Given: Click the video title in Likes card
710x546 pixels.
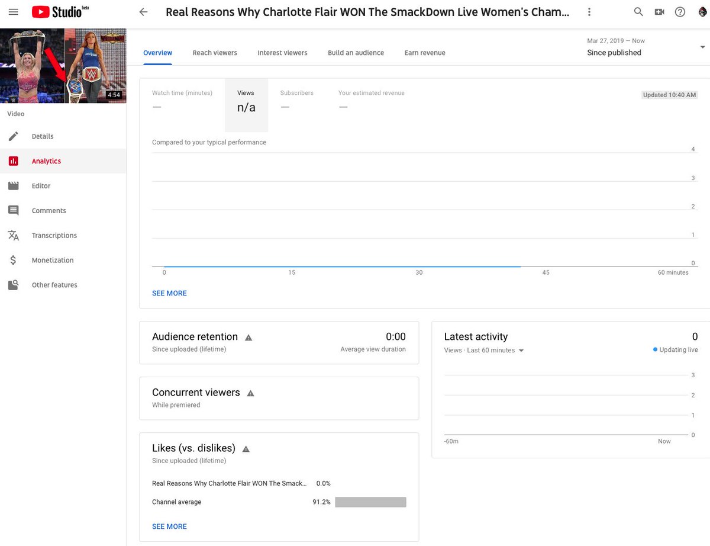Looking at the screenshot, I should point(230,483).
